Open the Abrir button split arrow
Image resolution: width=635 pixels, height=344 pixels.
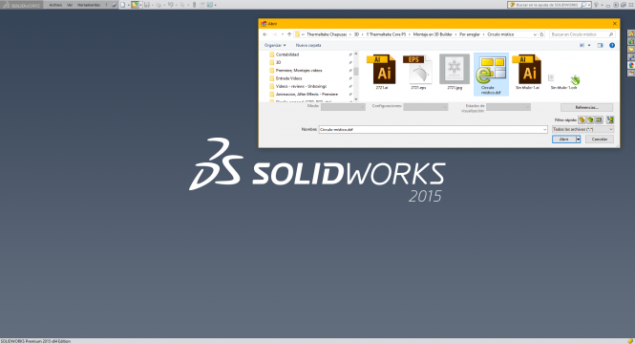click(579, 139)
